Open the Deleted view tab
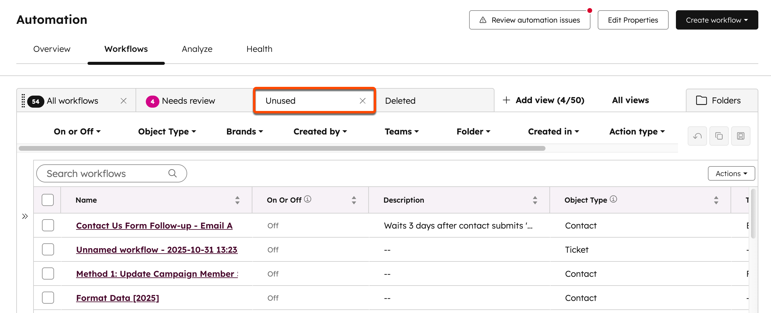Image resolution: width=771 pixels, height=313 pixels. [400, 100]
